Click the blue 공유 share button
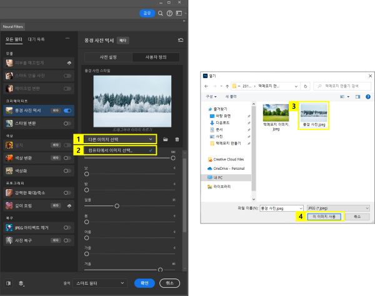The image size is (375, 296). pyautogui.click(x=147, y=13)
